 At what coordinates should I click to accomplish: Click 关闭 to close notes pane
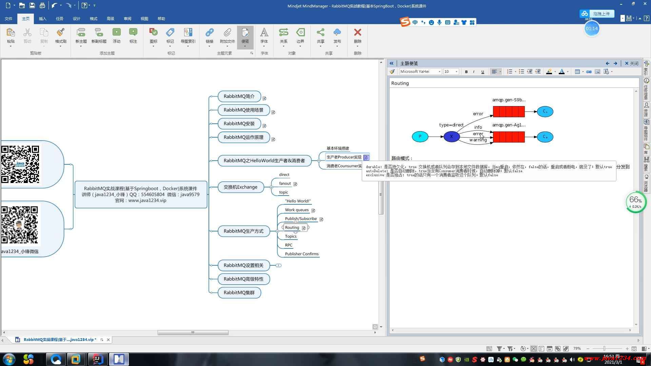[x=632, y=63]
